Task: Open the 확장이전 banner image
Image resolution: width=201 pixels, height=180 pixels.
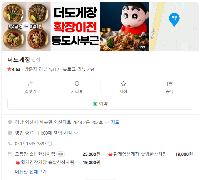Action: click(x=75, y=27)
